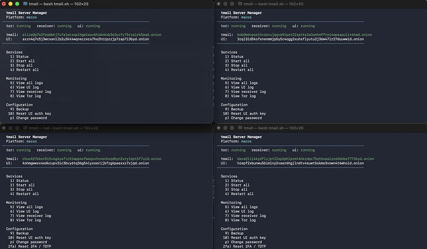The image size is (427, 249).
Task: Click '2) Start all' in chuck window
Action: click(x=22, y=185)
